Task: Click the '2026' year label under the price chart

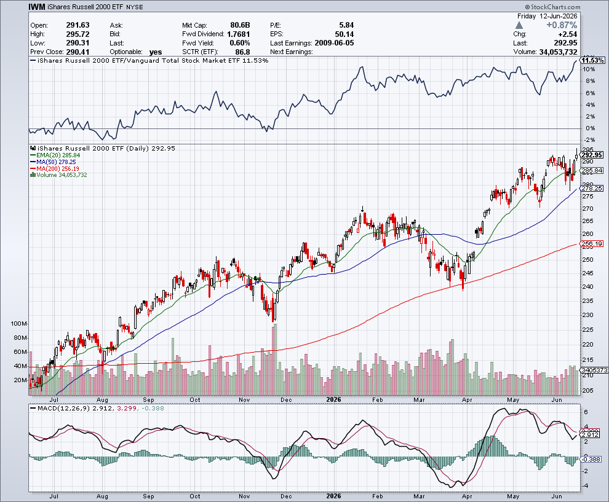Action: (333, 399)
